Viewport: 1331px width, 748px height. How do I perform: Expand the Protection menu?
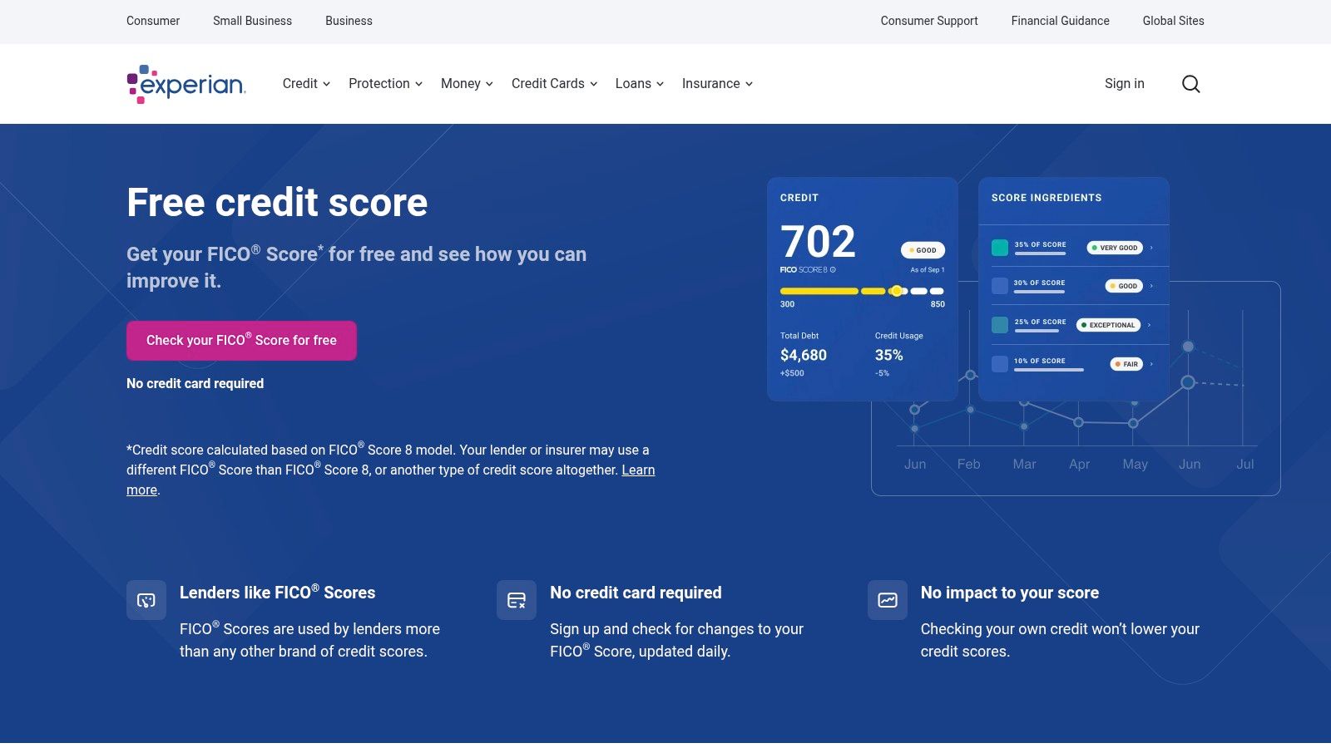point(385,84)
